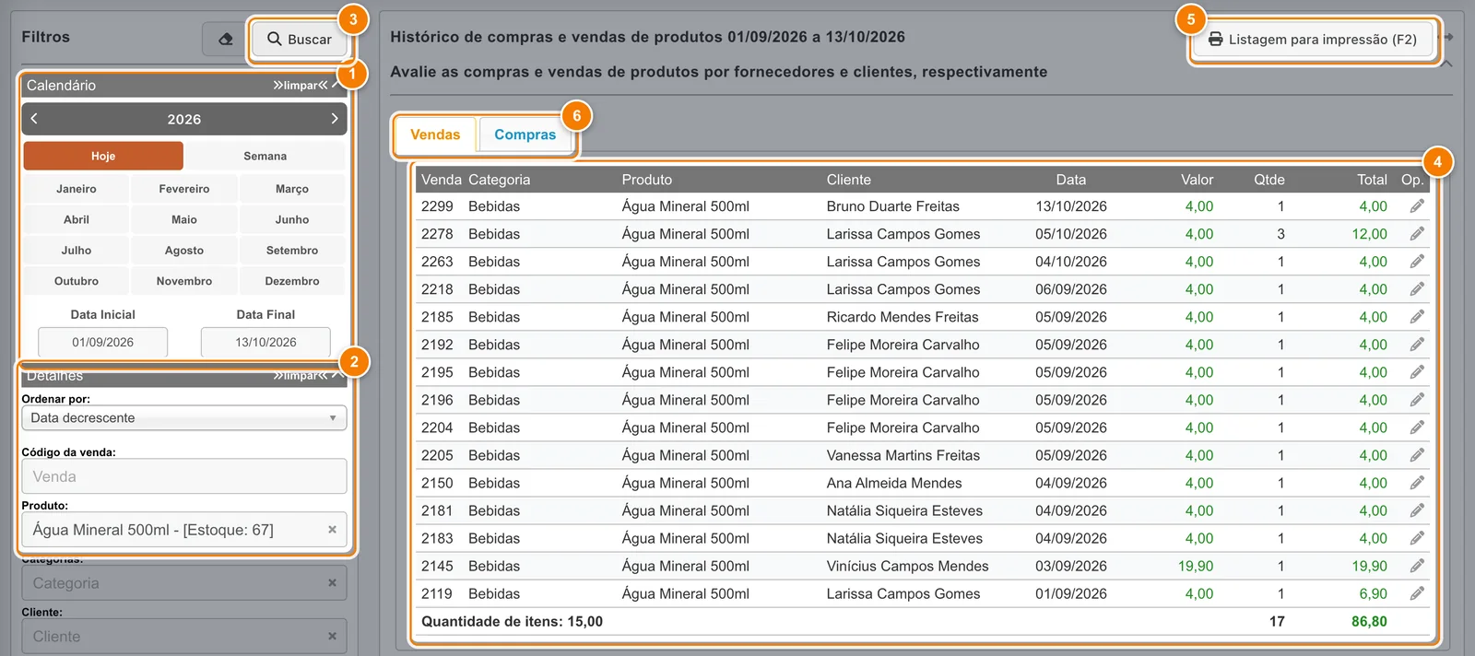Select the Semana calendar shortcut

coord(265,156)
